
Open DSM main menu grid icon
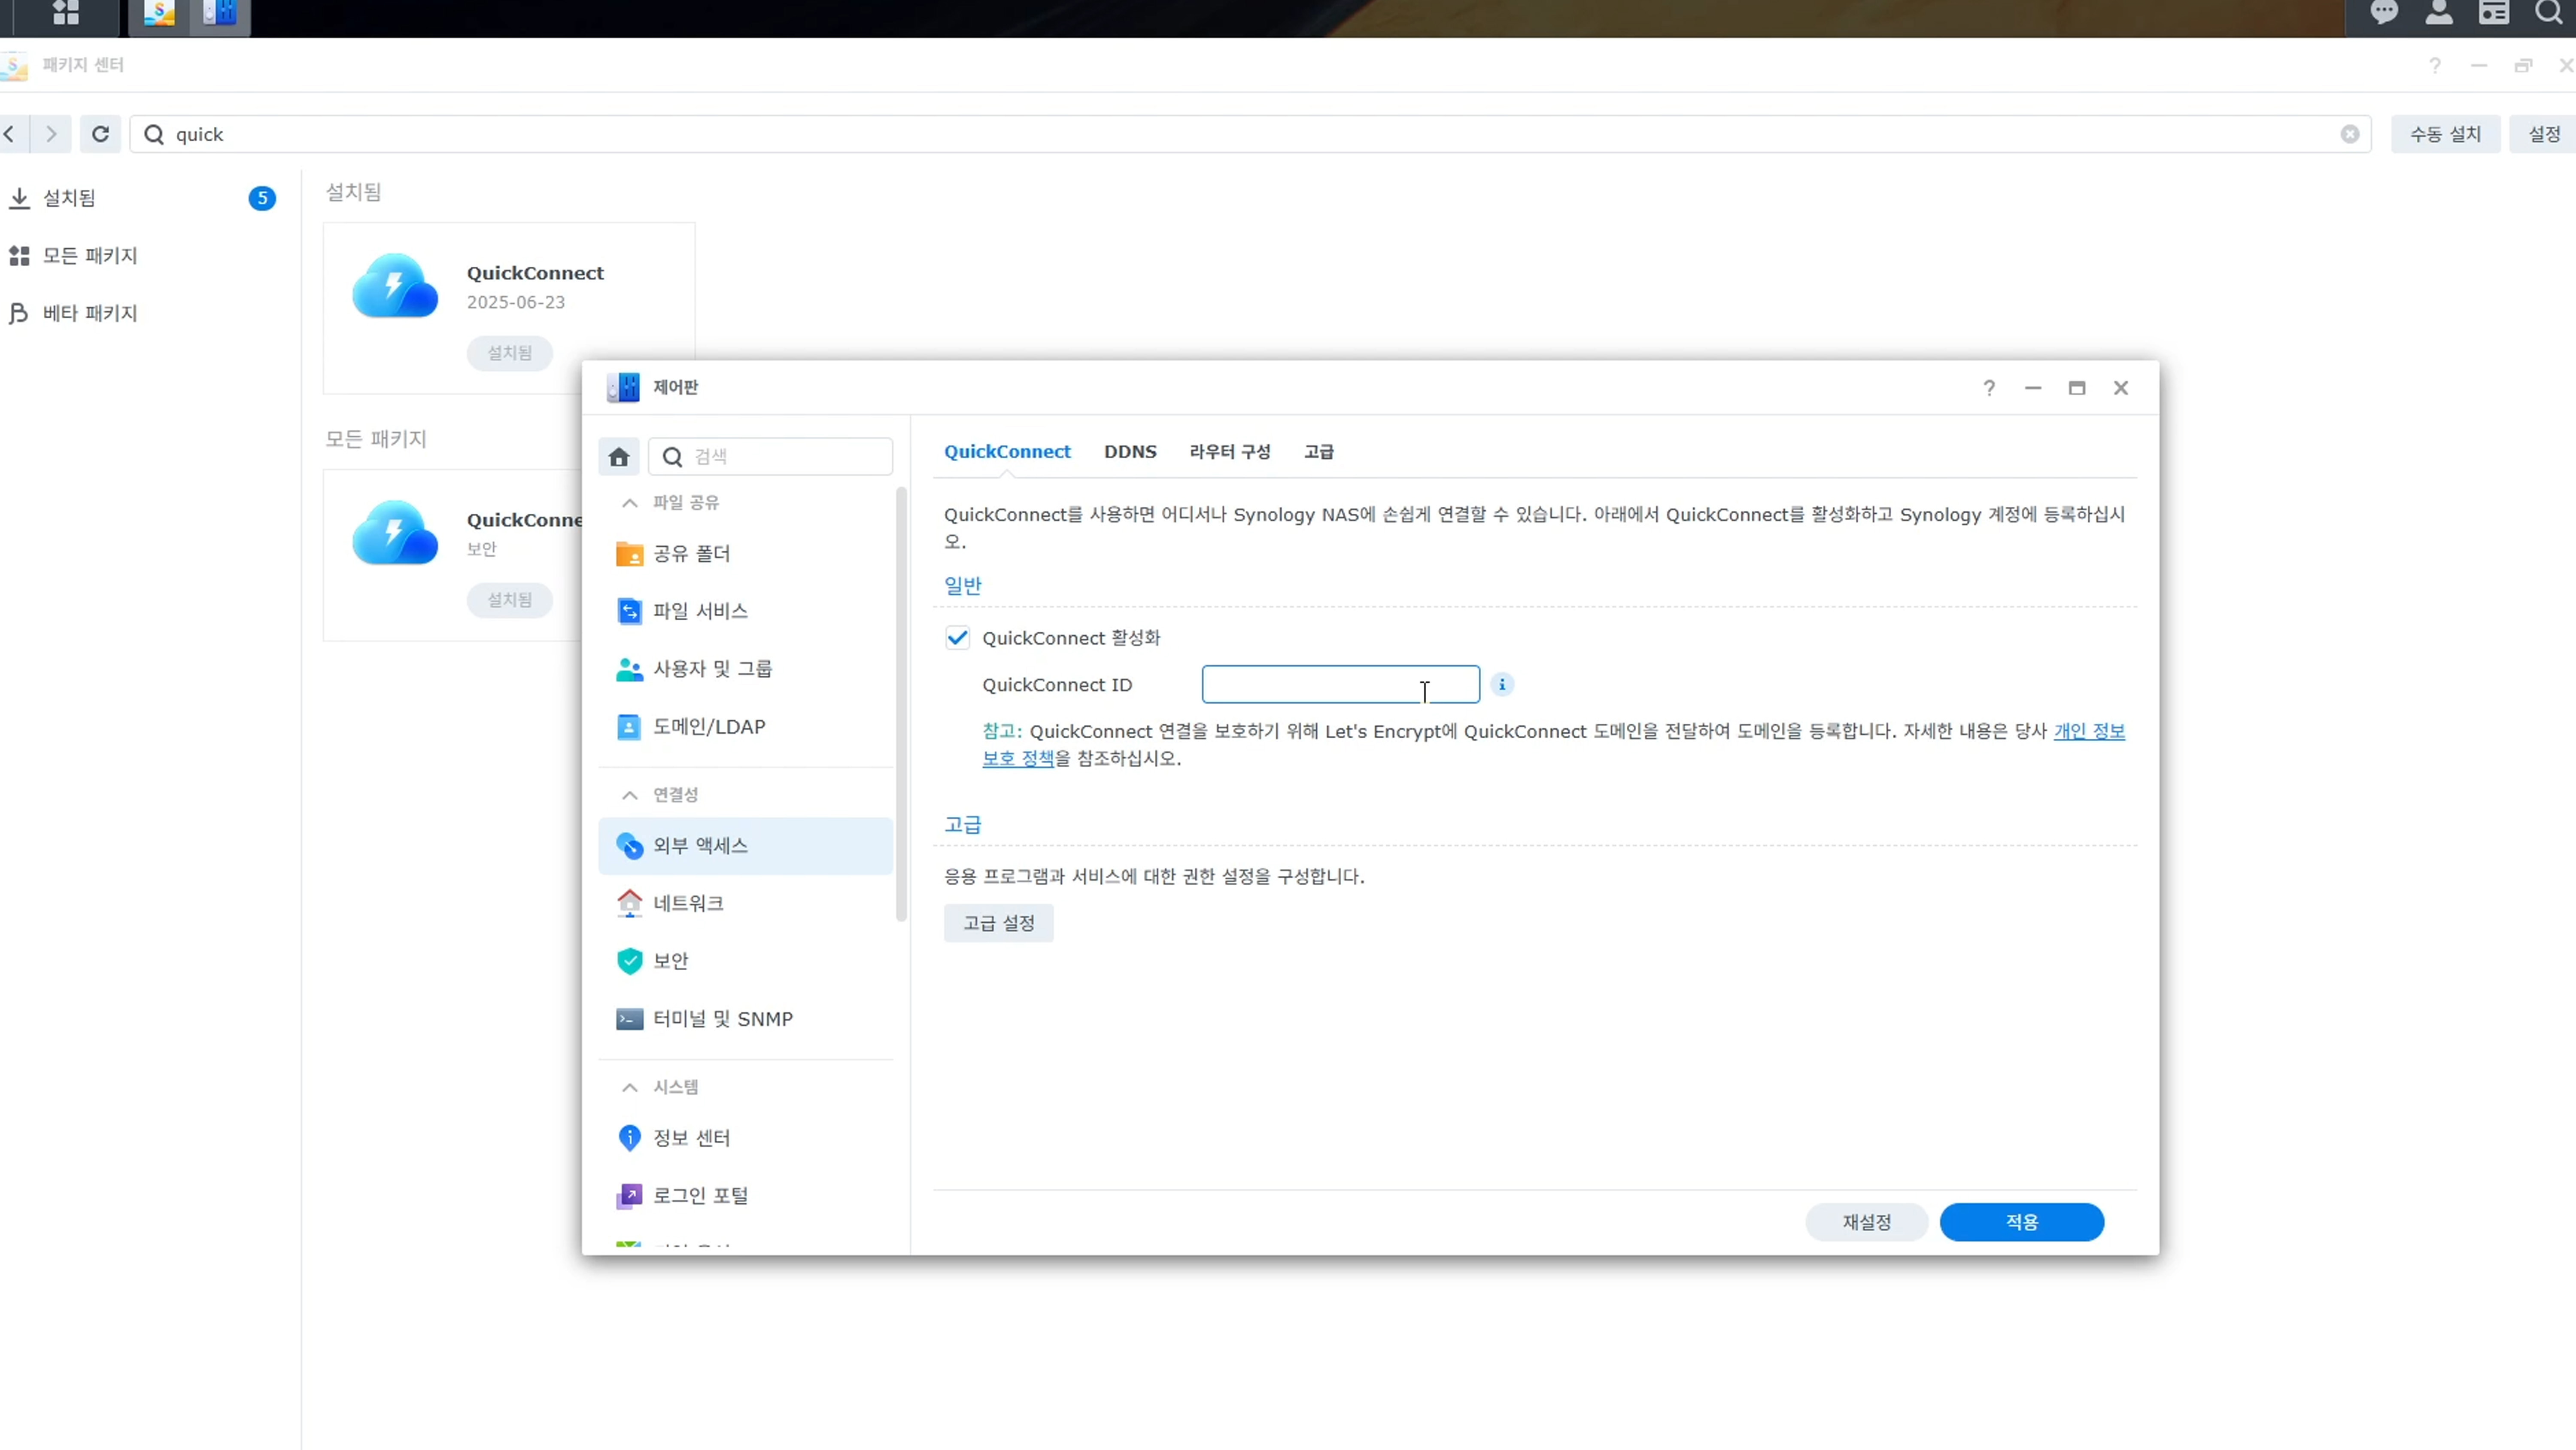(66, 13)
